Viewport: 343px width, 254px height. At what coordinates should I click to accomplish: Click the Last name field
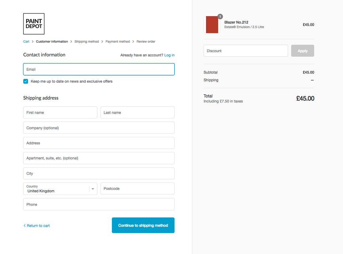[x=137, y=112]
